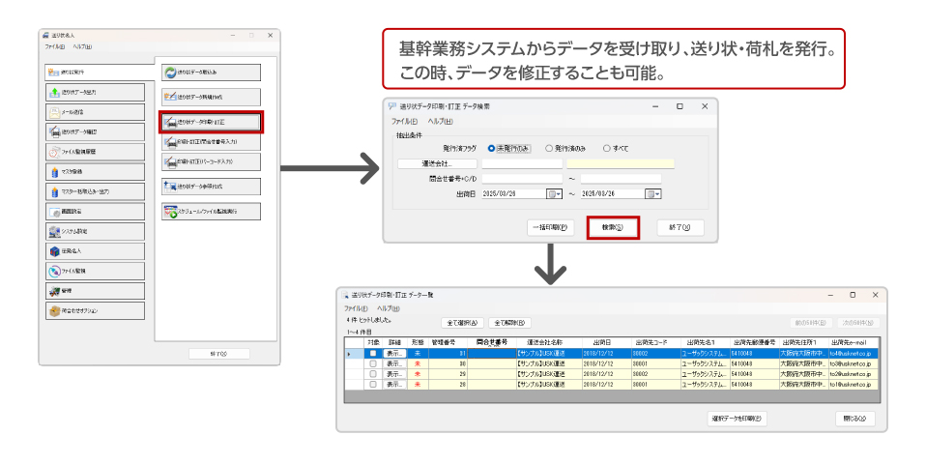Click the first 問合せ番号+C/D input field
Image resolution: width=926 pixels, height=464 pixels.
pos(522,178)
